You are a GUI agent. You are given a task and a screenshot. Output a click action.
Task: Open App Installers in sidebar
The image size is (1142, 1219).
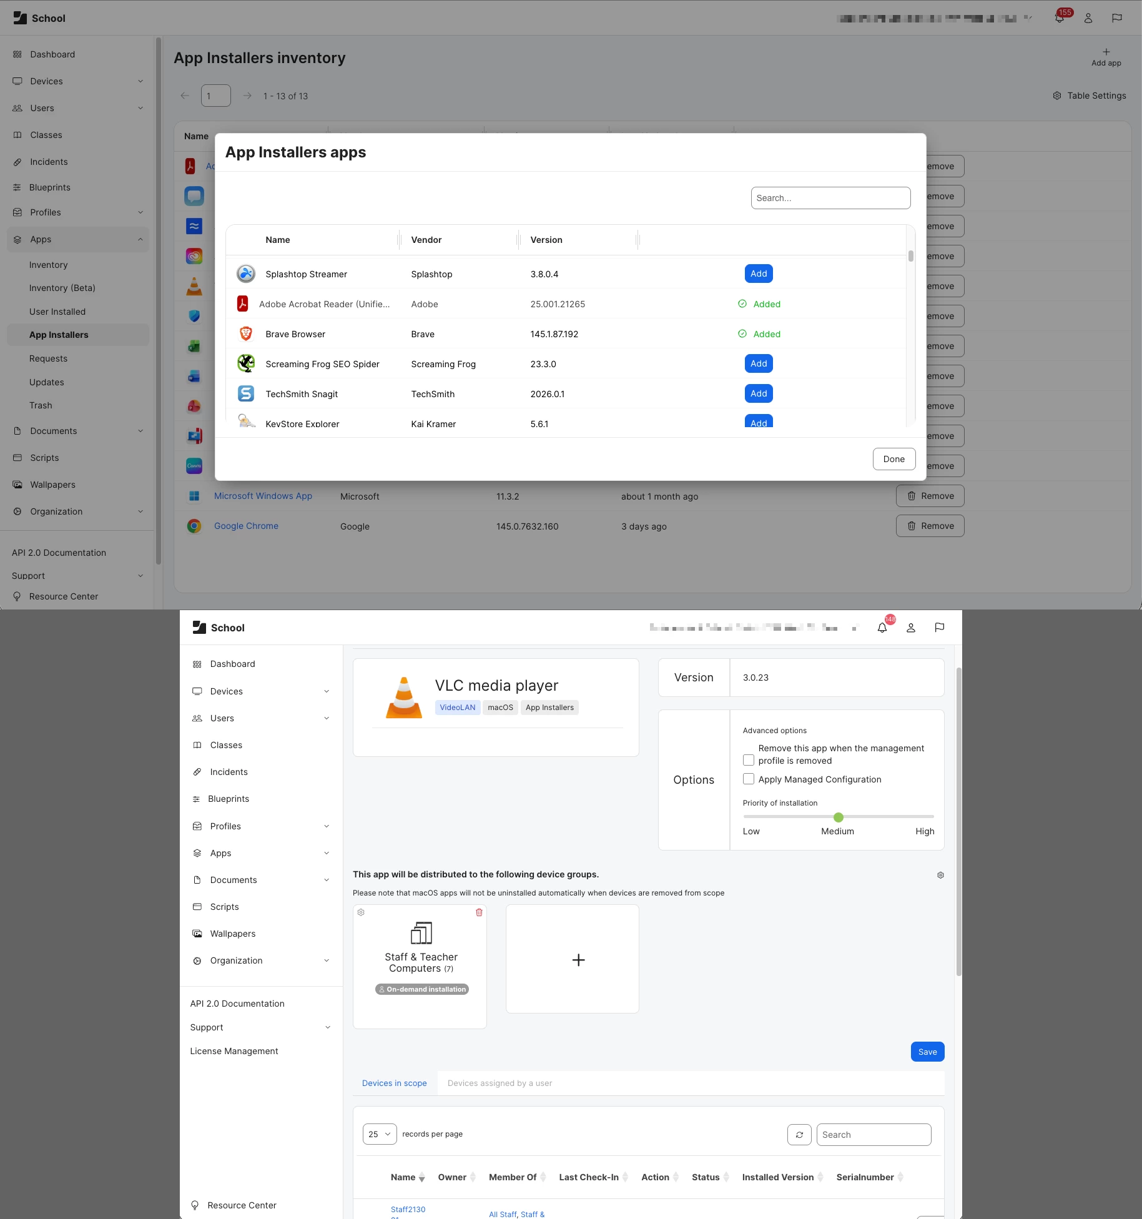[59, 335]
